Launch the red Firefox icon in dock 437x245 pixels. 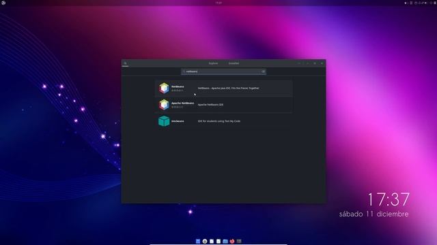coord(232,241)
